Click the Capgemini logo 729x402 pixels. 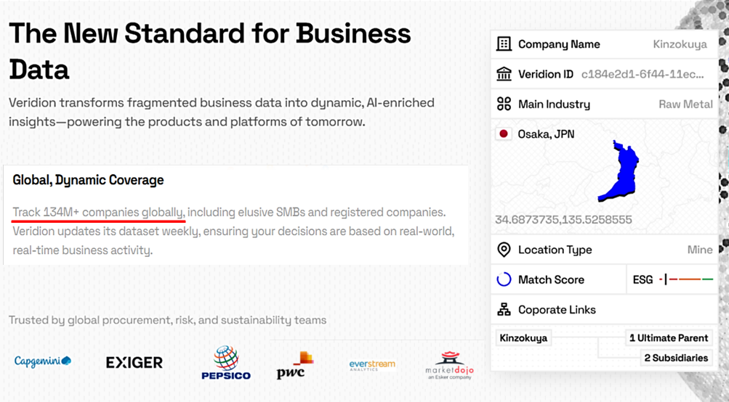[x=43, y=361]
